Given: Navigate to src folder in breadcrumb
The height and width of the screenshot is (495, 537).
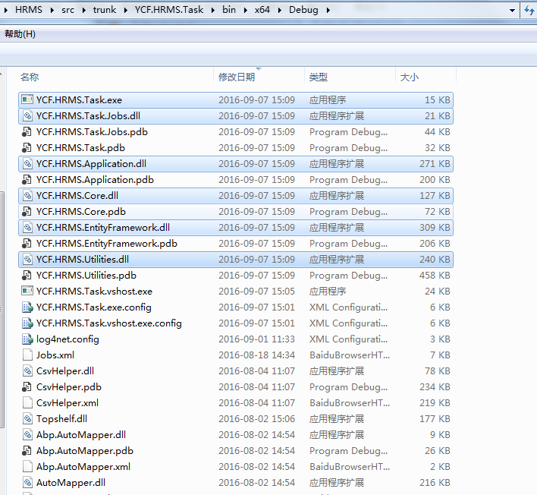Looking at the screenshot, I should [68, 10].
